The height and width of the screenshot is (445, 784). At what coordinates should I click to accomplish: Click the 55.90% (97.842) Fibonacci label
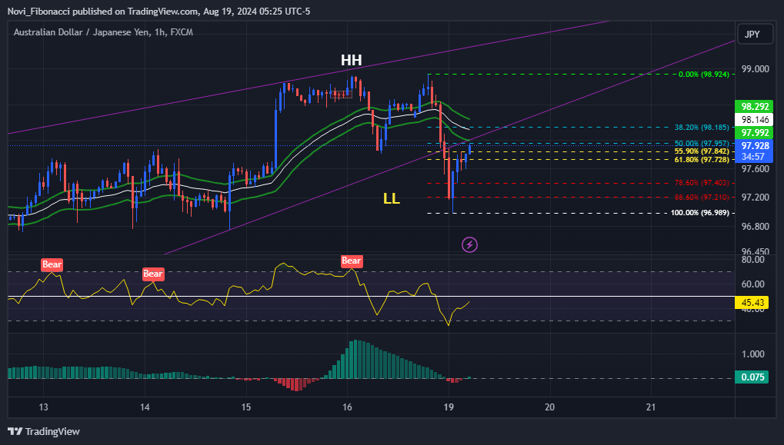tap(702, 151)
